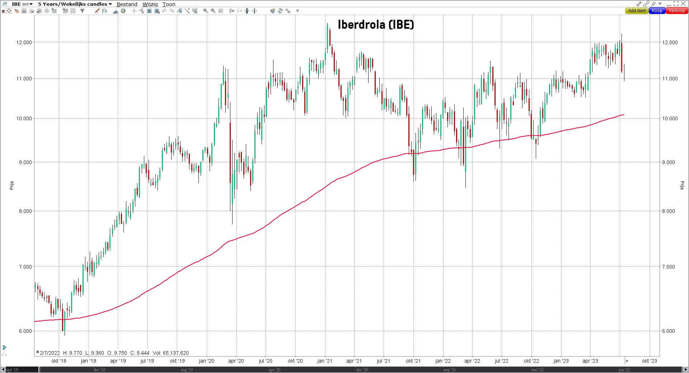Show volume histogram icon

pyautogui.click(x=116, y=11)
